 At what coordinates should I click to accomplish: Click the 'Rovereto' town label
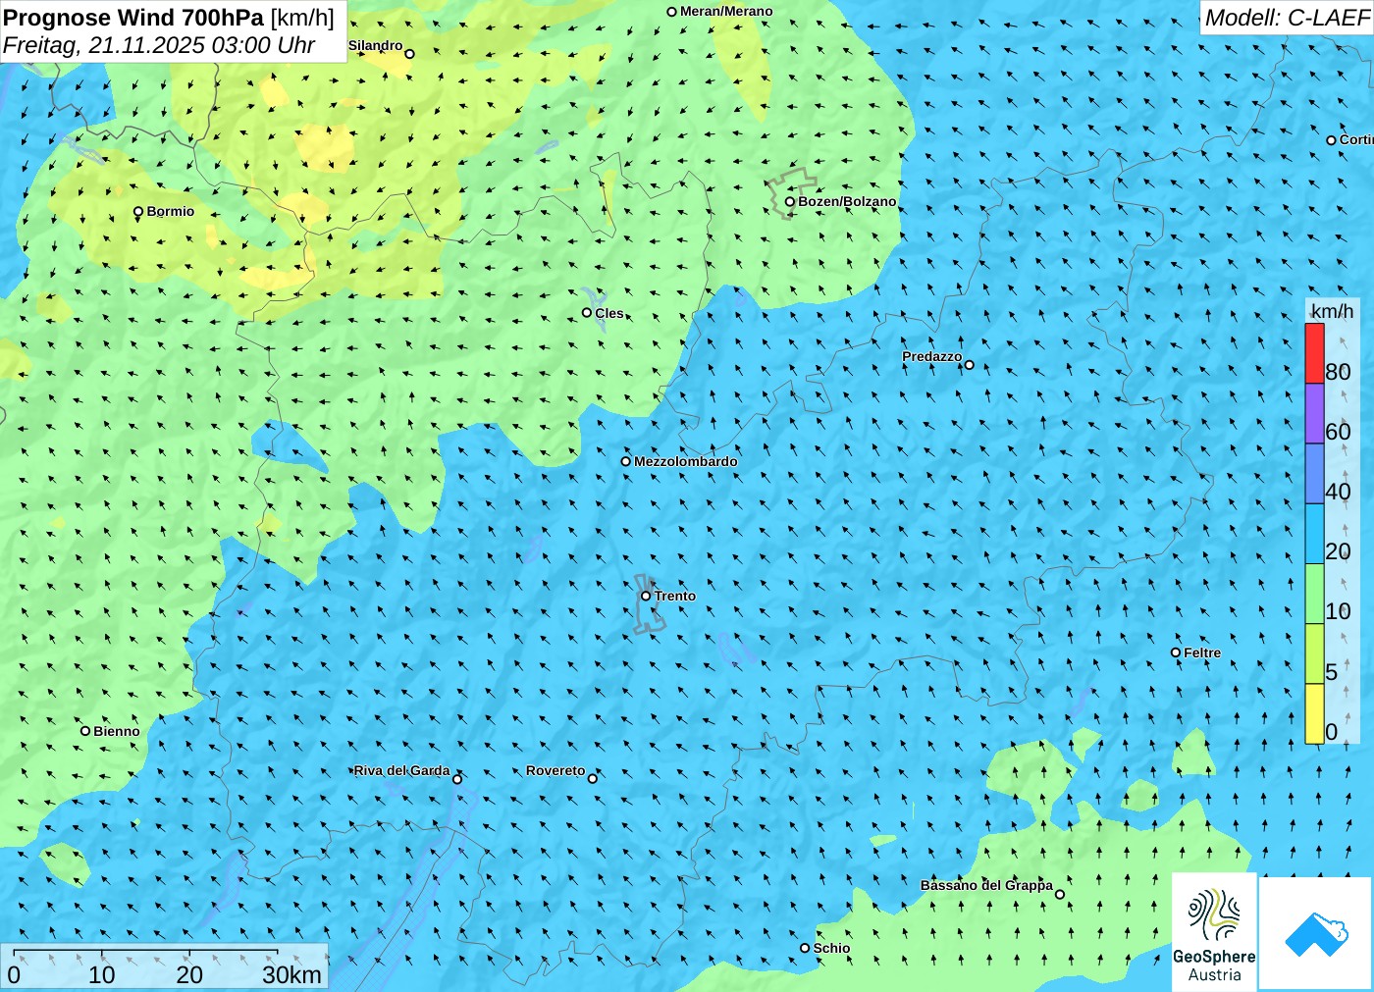point(555,770)
